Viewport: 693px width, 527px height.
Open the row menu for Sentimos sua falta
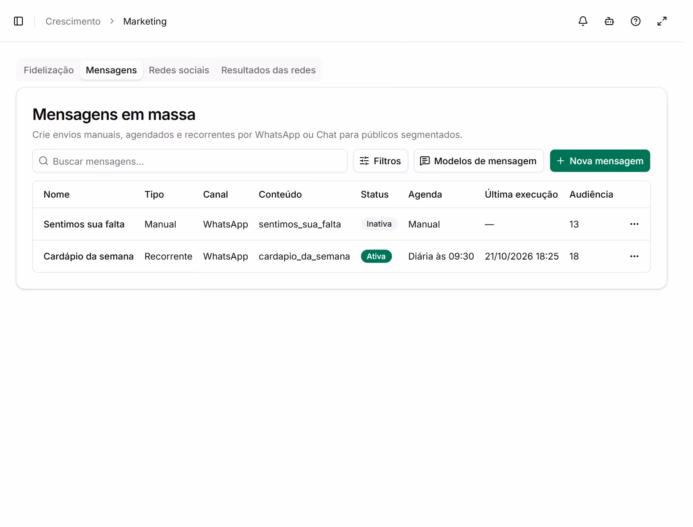(x=634, y=224)
